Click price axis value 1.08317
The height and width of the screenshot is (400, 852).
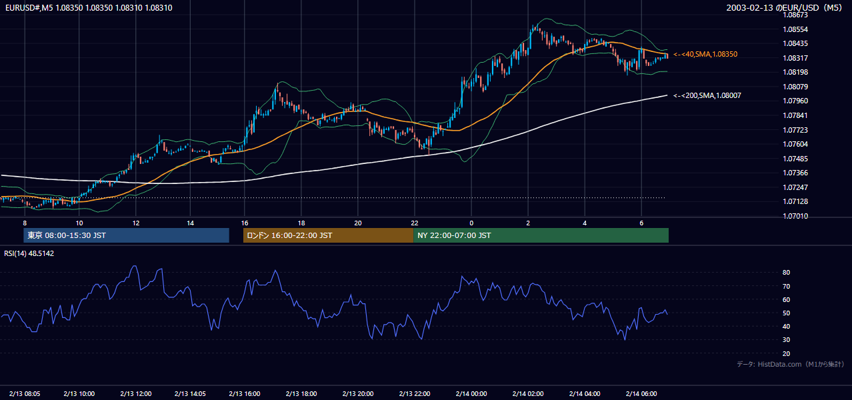point(795,58)
